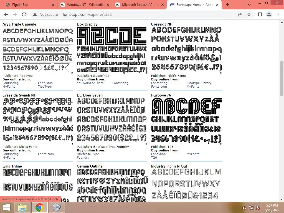This screenshot has width=284, height=213.
Task: Open Fonts.com link under Cressida NF
Action: pyautogui.click(x=159, y=87)
